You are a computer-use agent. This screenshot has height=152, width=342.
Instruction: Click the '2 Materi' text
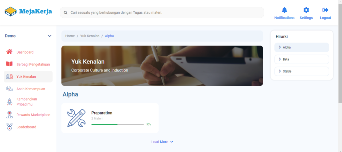tap(97, 118)
